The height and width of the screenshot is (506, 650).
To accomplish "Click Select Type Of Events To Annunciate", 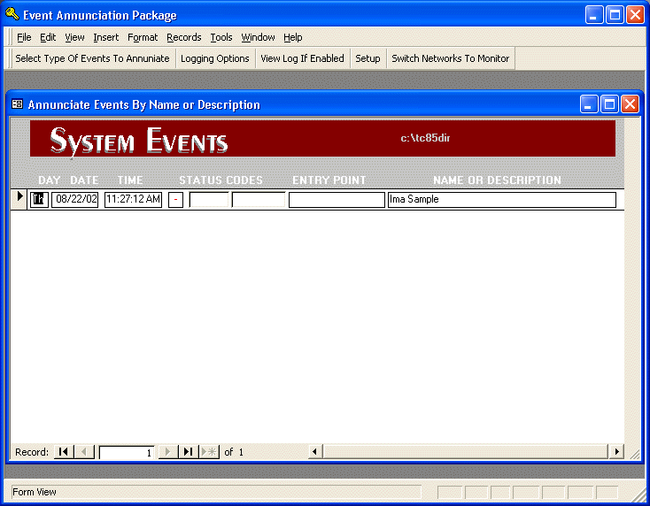I will (x=92, y=58).
